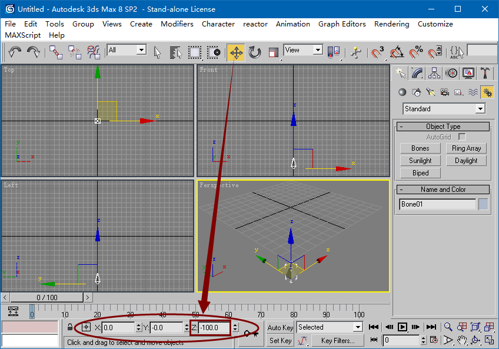Switch to the Modify command panel tab
This screenshot has width=499, height=349.
417,73
